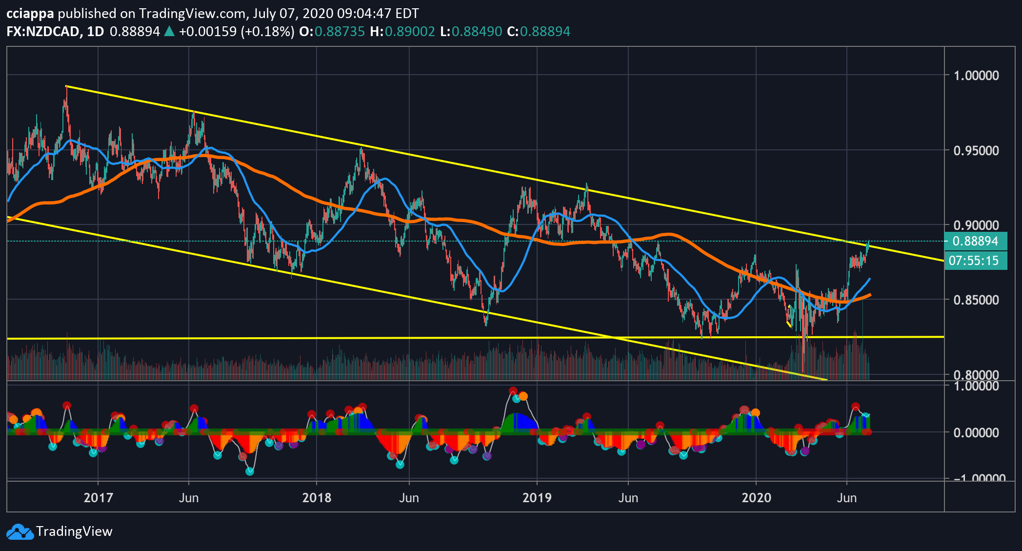This screenshot has height=551, width=1022.
Task: Click the 0.95000 price axis label
Action: 976,151
